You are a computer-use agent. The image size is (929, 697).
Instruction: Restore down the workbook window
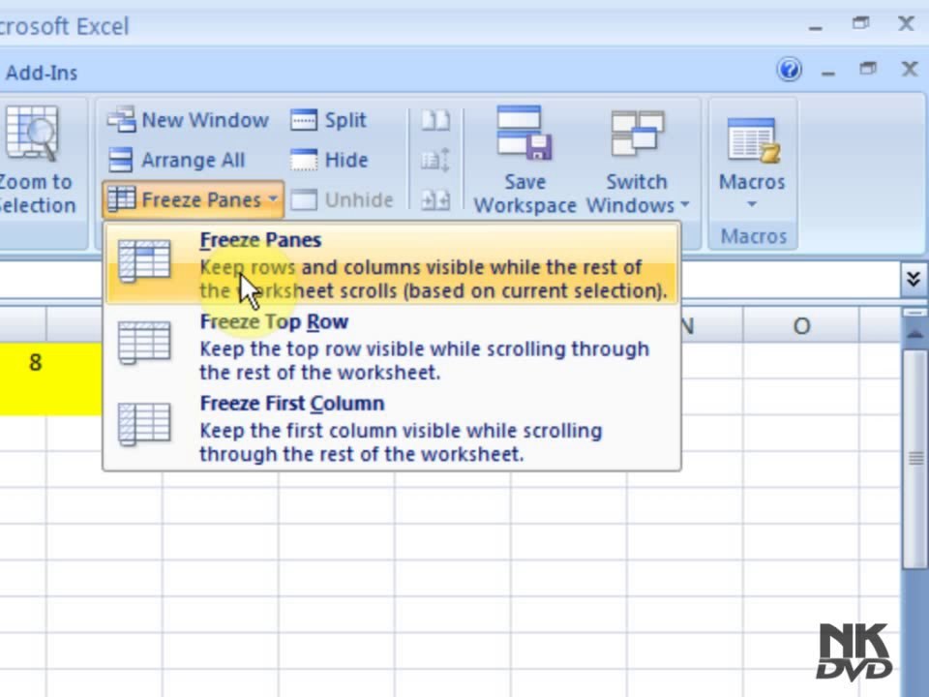click(868, 69)
